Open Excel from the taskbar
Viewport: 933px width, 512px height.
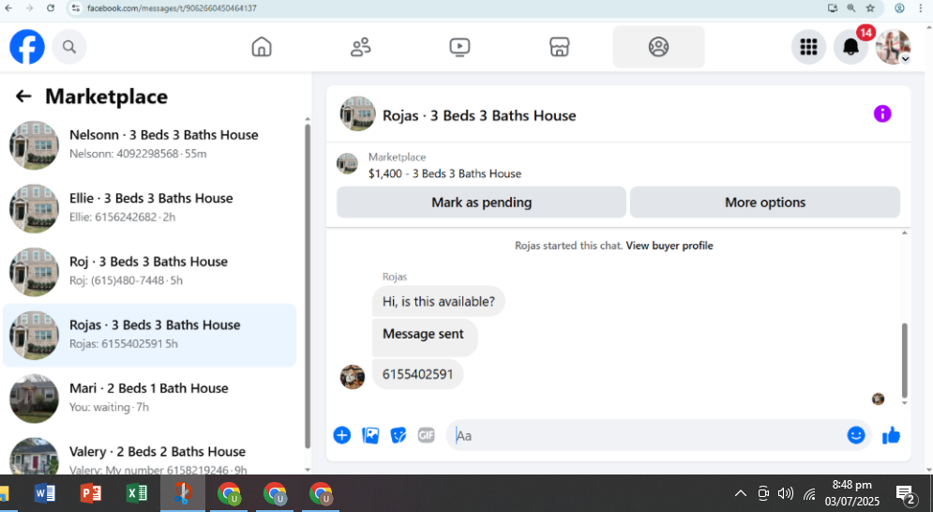point(137,493)
